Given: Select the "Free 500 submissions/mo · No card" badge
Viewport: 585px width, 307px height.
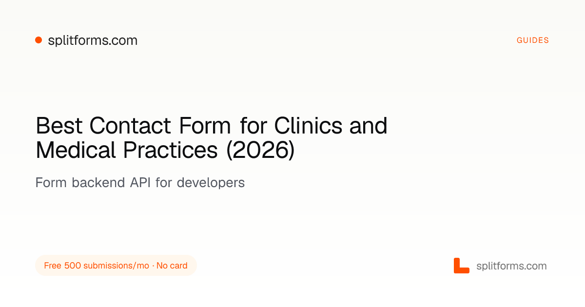Looking at the screenshot, I should point(116,266).
